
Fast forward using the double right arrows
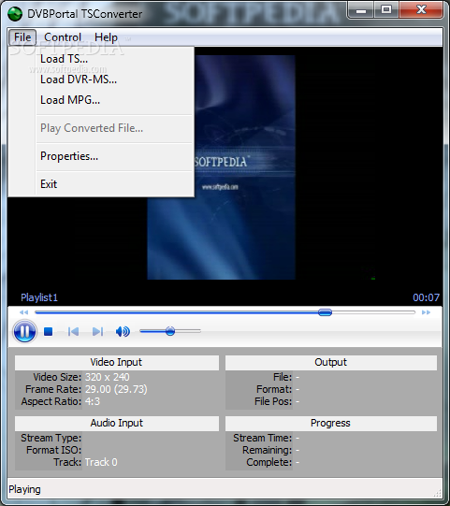[426, 312]
